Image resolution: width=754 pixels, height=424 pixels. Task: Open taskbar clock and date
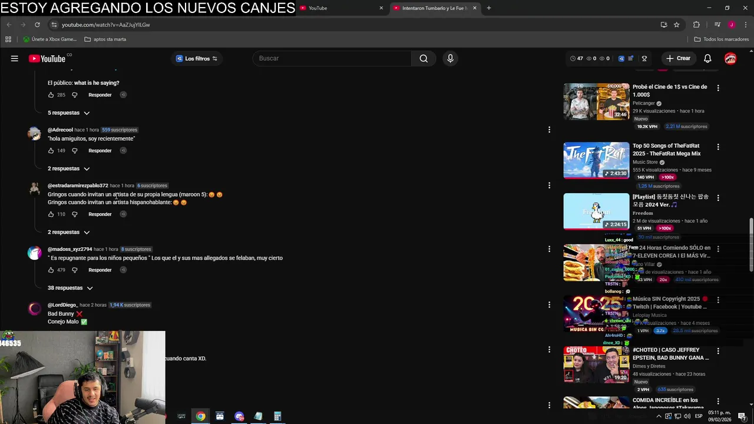(x=720, y=416)
